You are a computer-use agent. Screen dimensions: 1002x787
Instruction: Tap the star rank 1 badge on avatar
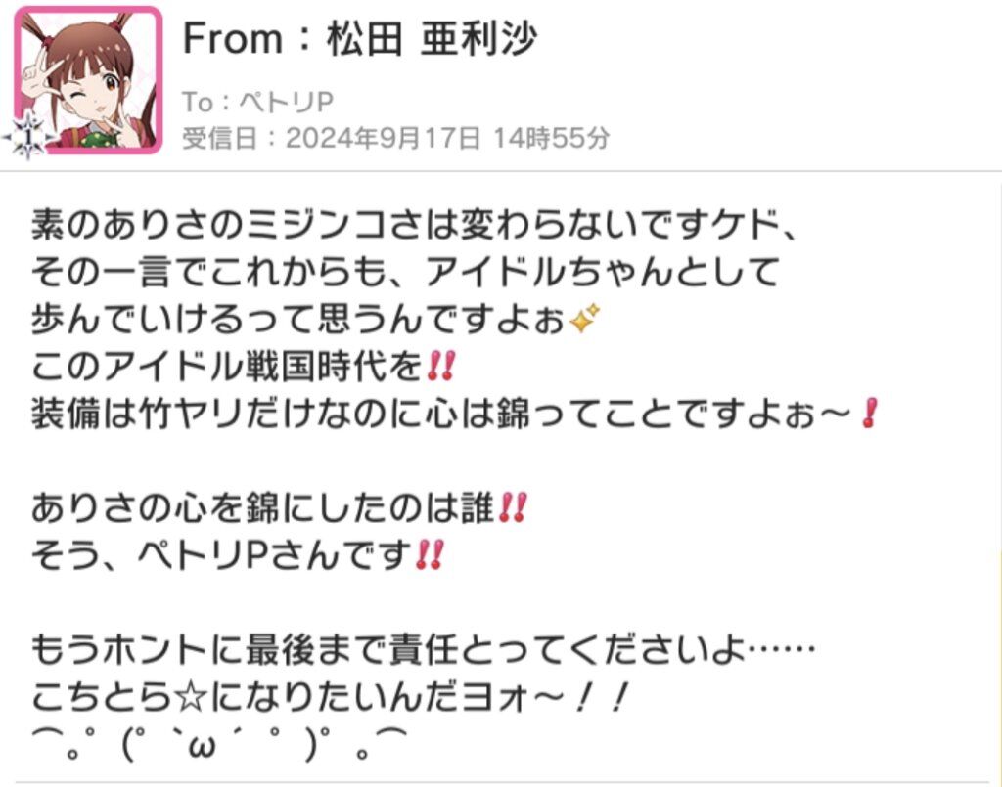[x=26, y=136]
